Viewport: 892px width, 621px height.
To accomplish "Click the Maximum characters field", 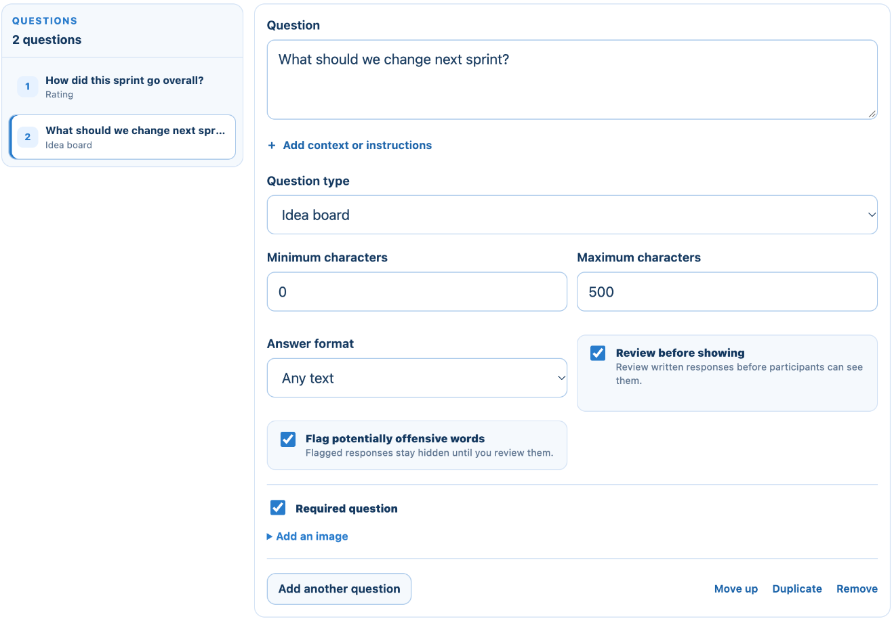I will [x=727, y=292].
